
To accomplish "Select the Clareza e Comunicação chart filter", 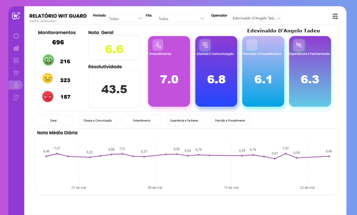I will 98,121.
